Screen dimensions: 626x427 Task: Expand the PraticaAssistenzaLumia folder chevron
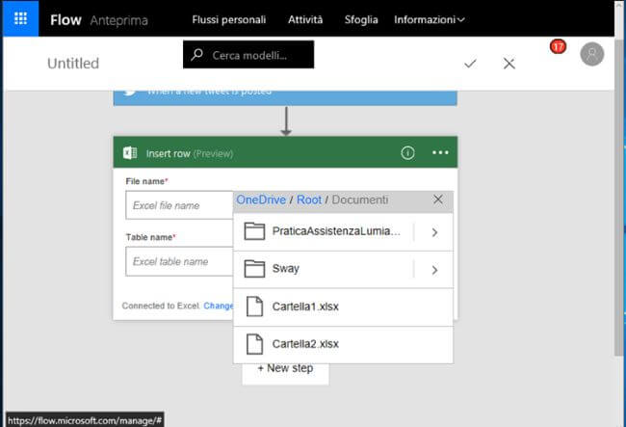pos(434,232)
